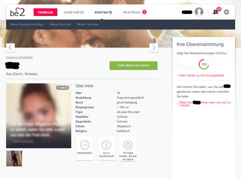The height and width of the screenshot is (180, 241).
Task: Open Meine Kontaktvorschläge submenu
Action: pyautogui.click(x=27, y=24)
